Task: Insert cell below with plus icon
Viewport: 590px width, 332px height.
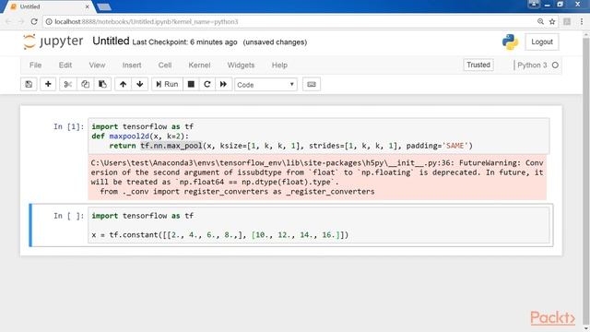Action: (x=48, y=84)
